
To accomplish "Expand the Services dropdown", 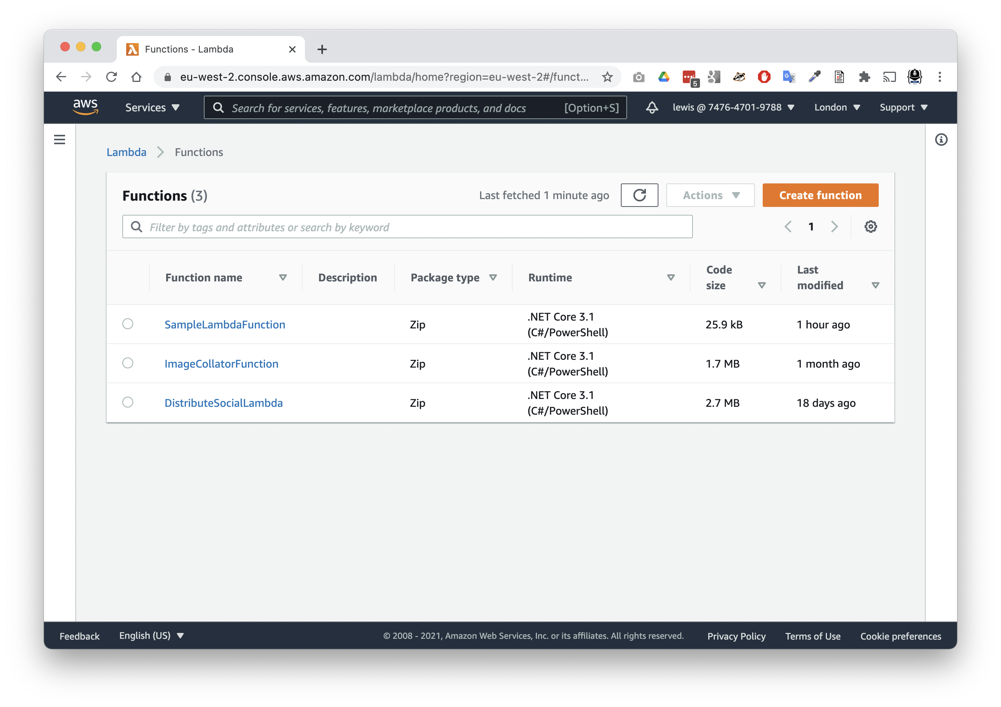I will [x=152, y=108].
